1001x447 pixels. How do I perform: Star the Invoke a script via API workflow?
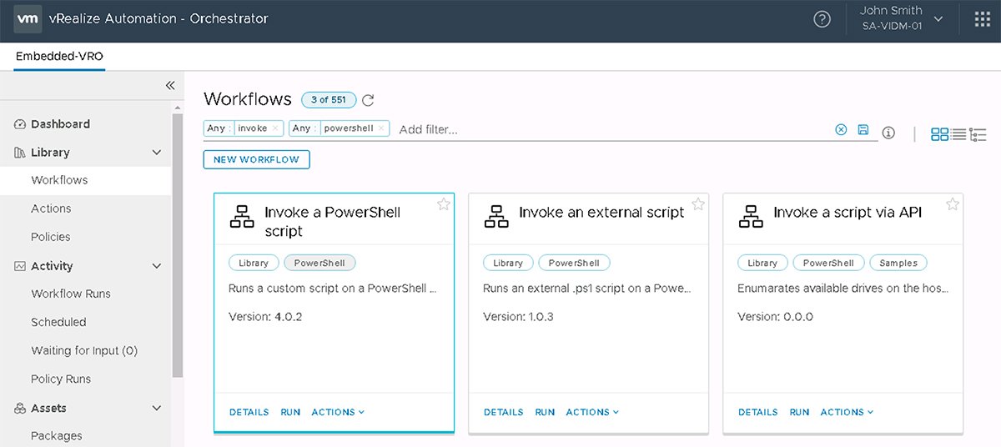click(953, 204)
